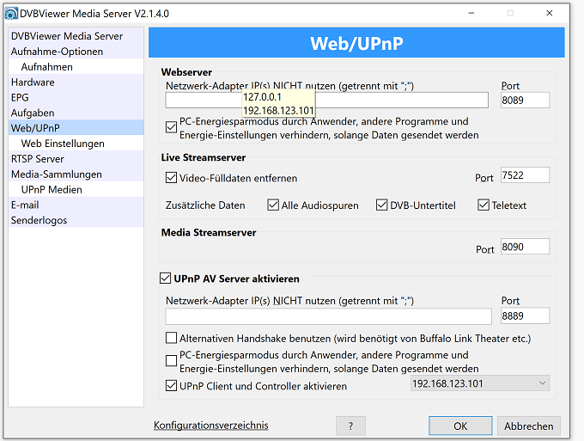Close the Media Server window
584x441 pixels.
(550, 14)
